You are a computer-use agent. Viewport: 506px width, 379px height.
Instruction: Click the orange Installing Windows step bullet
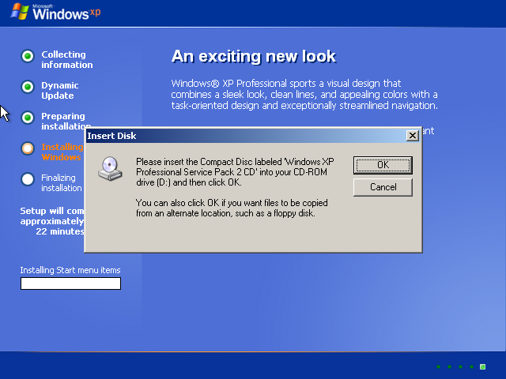tap(28, 148)
